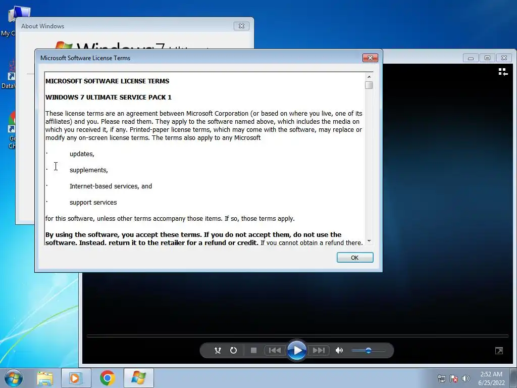Click the 'supplements,' bullet text
This screenshot has width=517, height=388.
pyautogui.click(x=89, y=170)
